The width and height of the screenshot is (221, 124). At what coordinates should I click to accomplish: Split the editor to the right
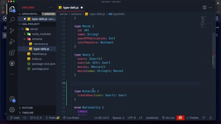pyautogui.click(x=204, y=8)
